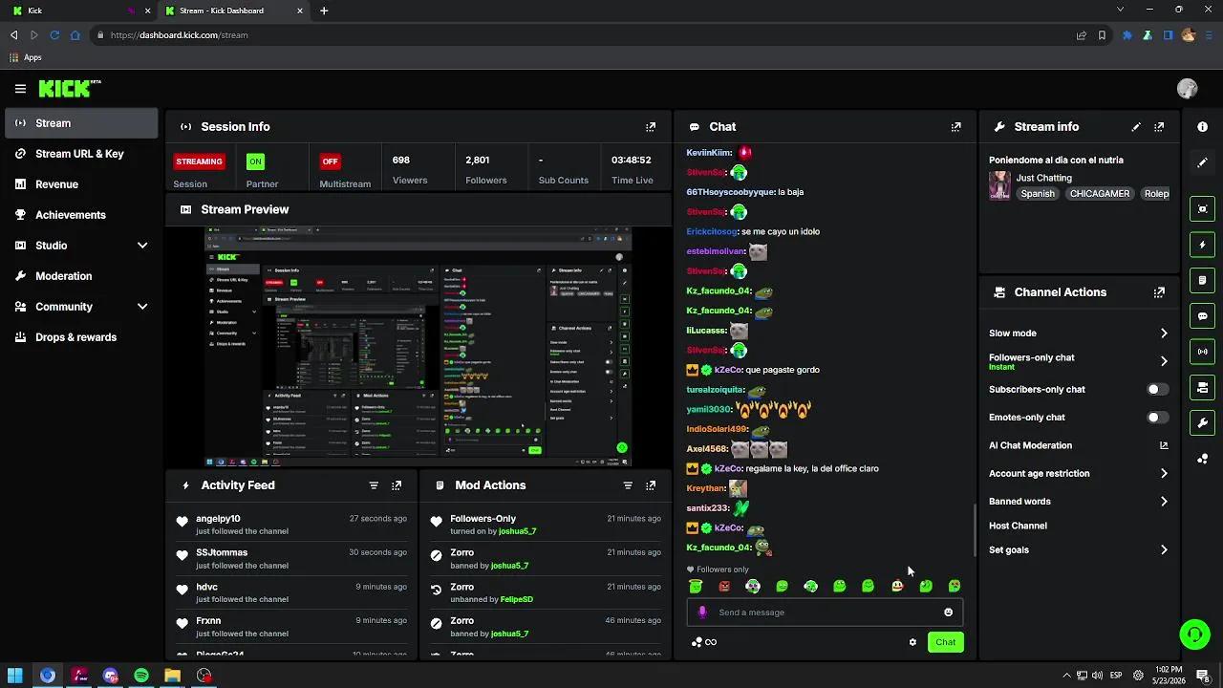Toggle the chat bubble button in right rail
The image size is (1223, 688).
pyautogui.click(x=1202, y=315)
